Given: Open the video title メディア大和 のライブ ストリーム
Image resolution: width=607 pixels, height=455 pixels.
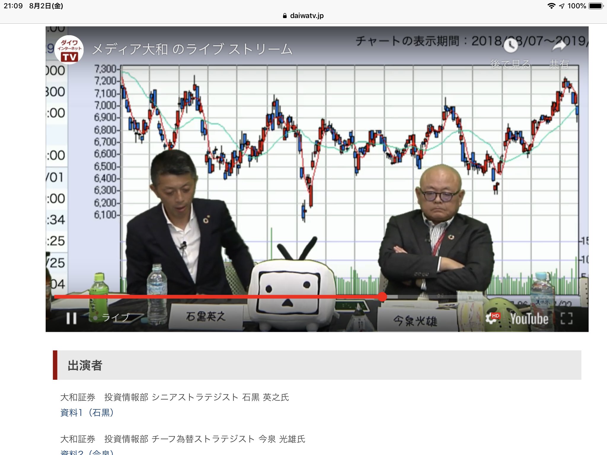Looking at the screenshot, I should coord(192,49).
